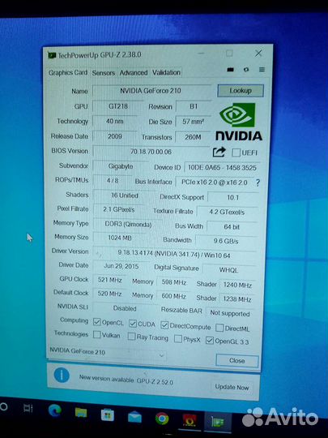The width and height of the screenshot is (328, 438).
Task: Toggle the OpenCL checkbox
Action: pyautogui.click(x=97, y=322)
